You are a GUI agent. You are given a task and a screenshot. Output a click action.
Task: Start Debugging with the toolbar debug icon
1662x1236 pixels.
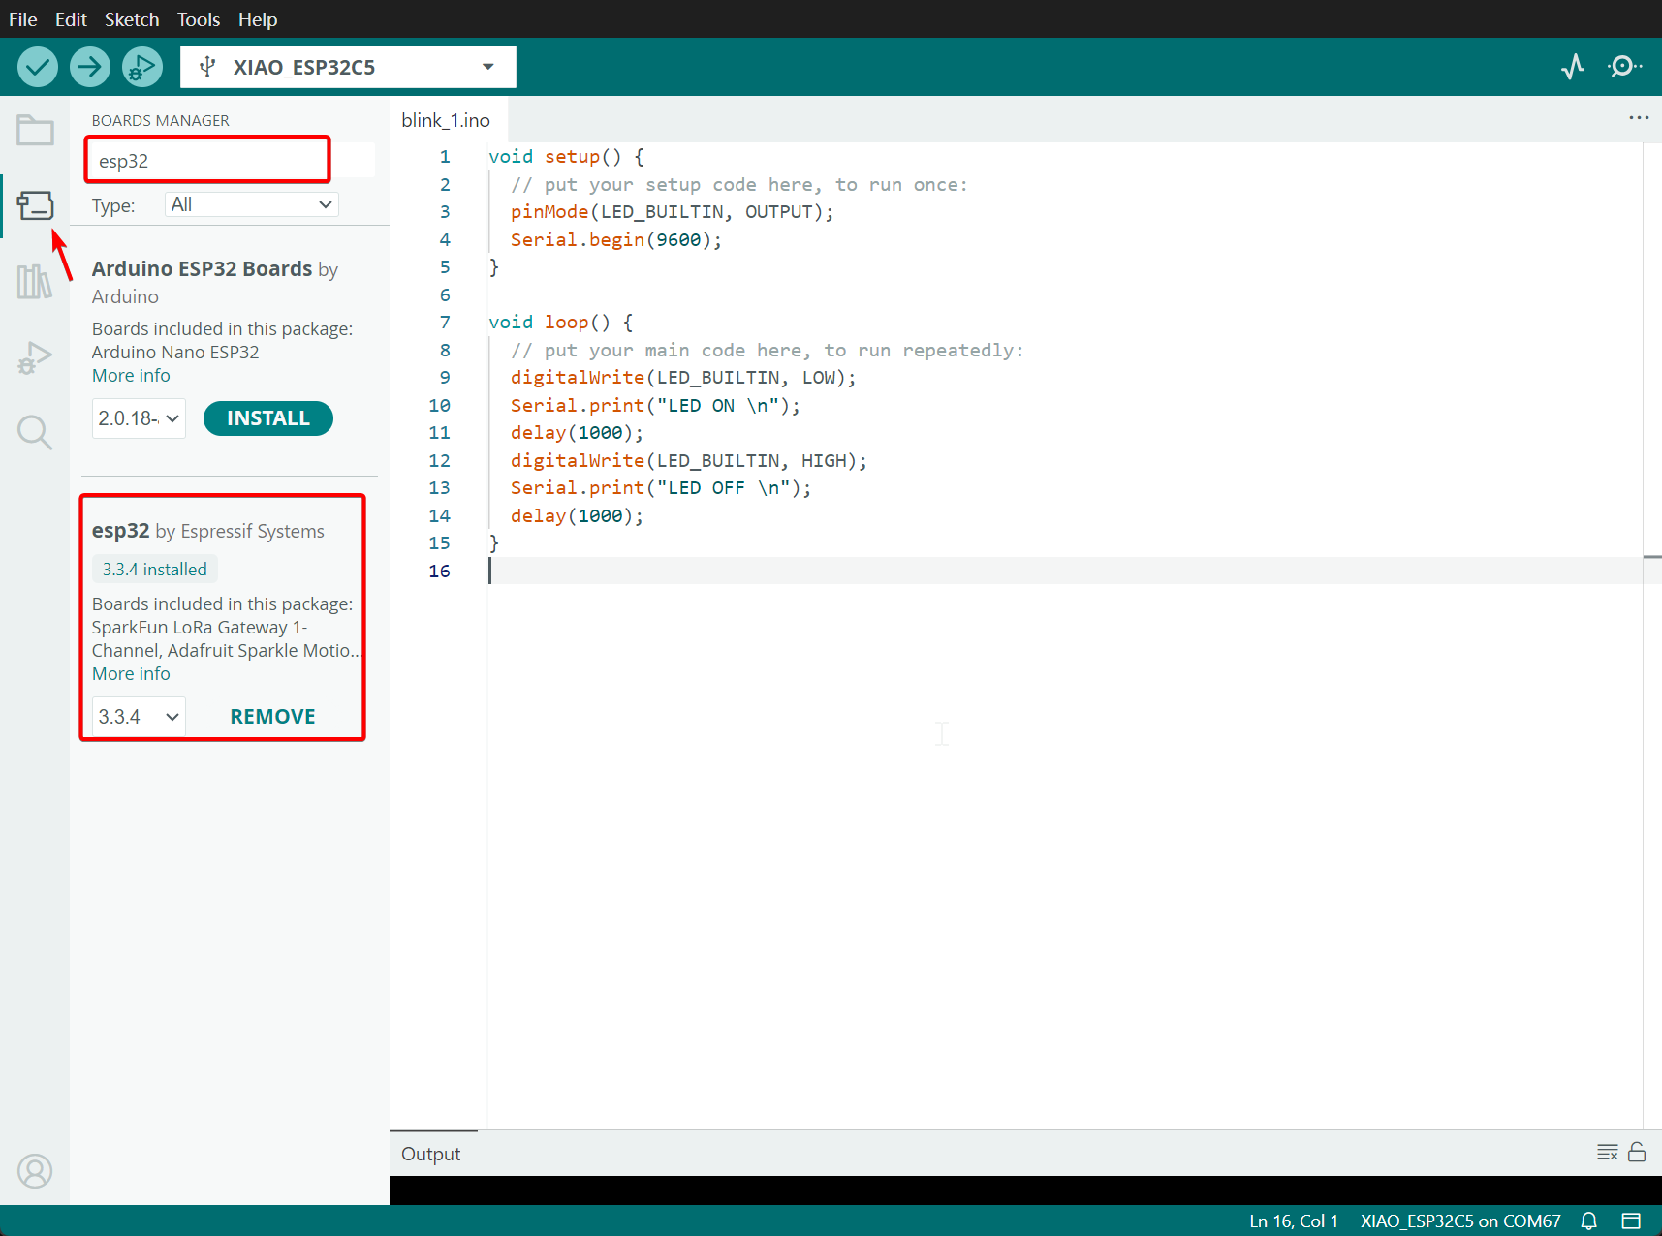[x=142, y=67]
